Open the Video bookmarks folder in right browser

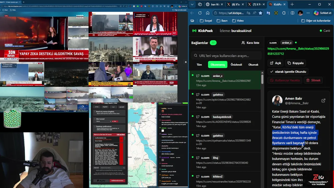click(238, 21)
